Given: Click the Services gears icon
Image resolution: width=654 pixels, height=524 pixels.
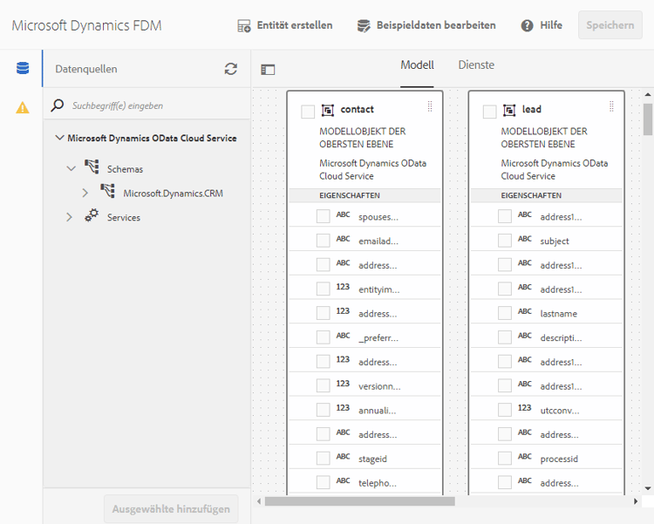Looking at the screenshot, I should point(92,215).
